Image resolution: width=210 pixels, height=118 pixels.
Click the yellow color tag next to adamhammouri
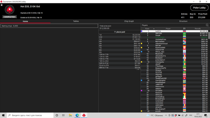[141, 43]
